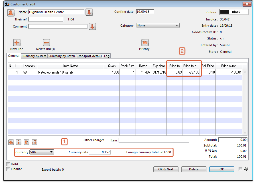
Task: Add a New line with the plus icon
Action: [x=17, y=43]
